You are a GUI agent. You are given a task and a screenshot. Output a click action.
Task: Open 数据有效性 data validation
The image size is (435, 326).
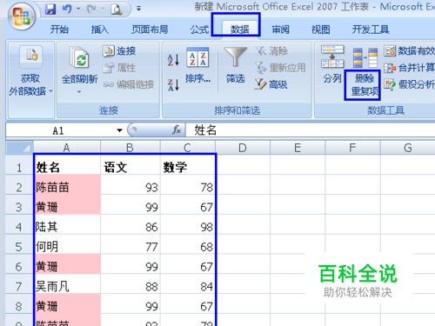pyautogui.click(x=410, y=51)
